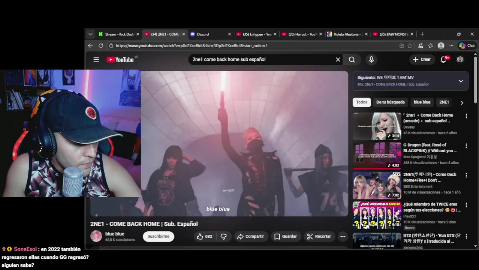The width and height of the screenshot is (479, 270).
Task: Open BTS Run BTS video thumbnail
Action: pos(377,241)
